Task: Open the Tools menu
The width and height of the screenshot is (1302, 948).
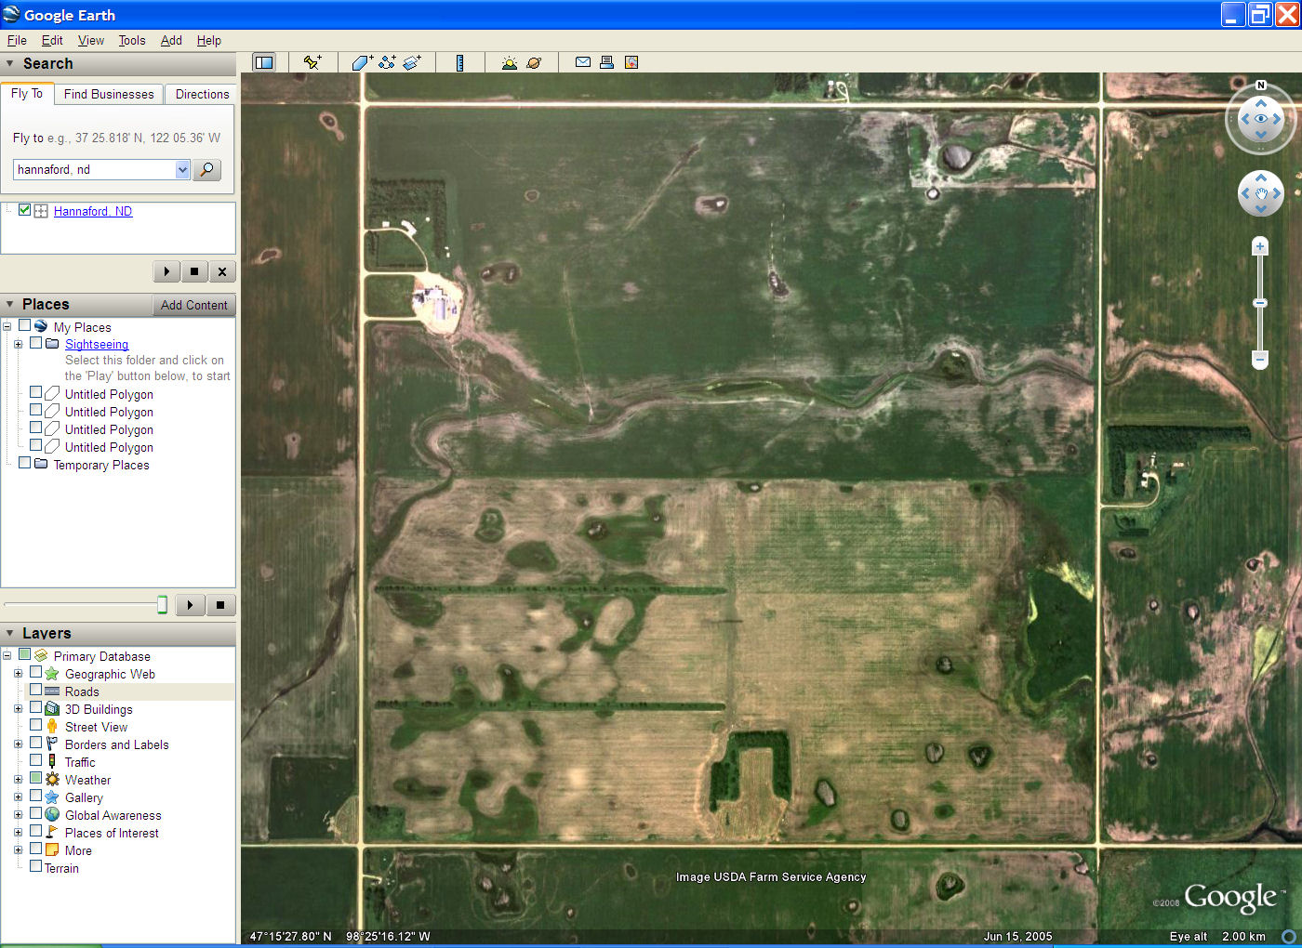Action: (x=132, y=40)
